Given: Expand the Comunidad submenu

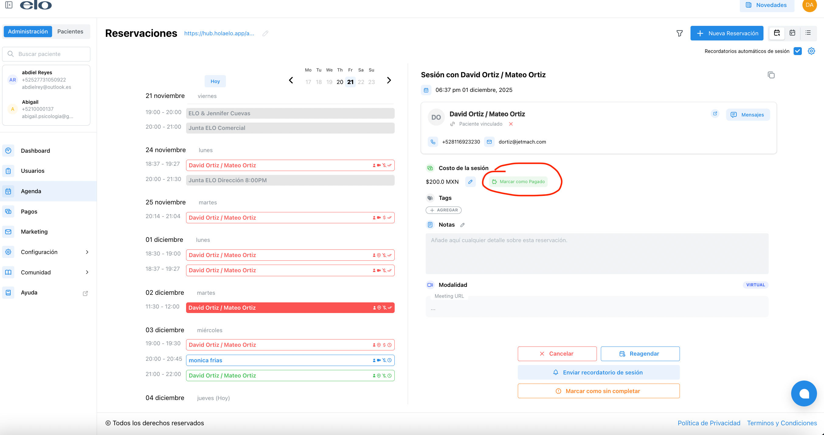Looking at the screenshot, I should 87,272.
